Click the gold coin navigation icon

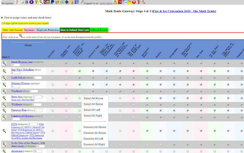coord(57,2)
